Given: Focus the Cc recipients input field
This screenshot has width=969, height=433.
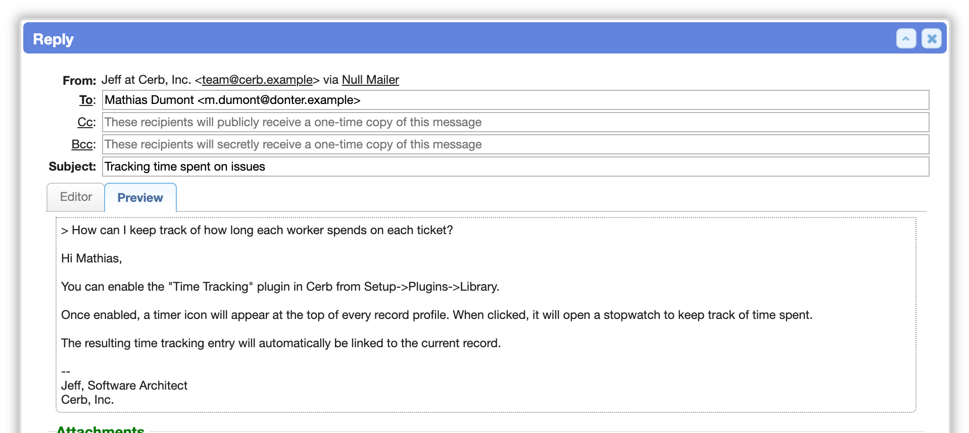Looking at the screenshot, I should point(515,122).
